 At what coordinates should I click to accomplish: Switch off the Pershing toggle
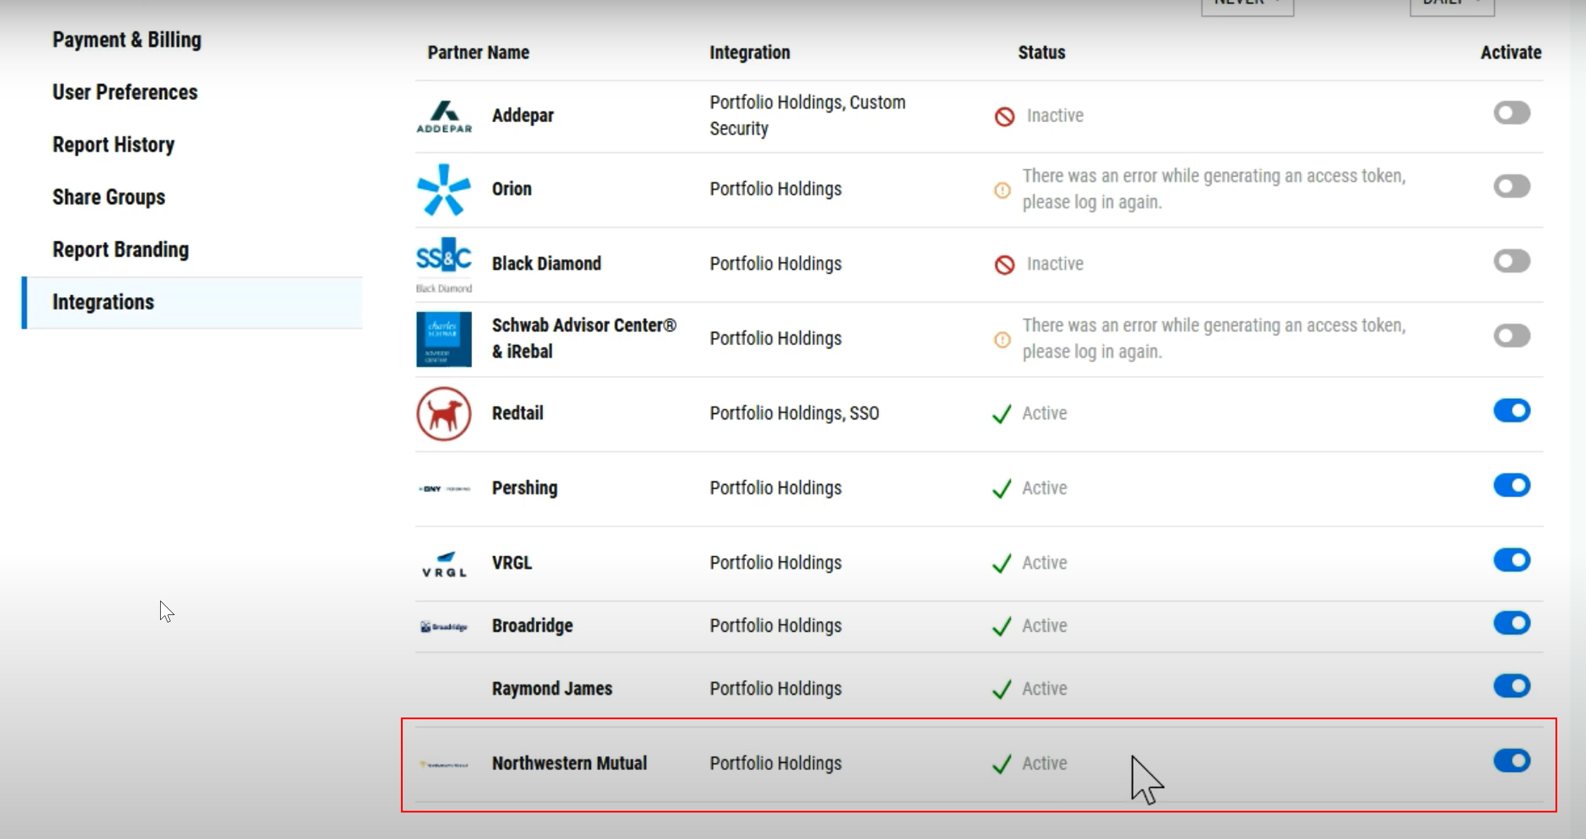(1512, 485)
